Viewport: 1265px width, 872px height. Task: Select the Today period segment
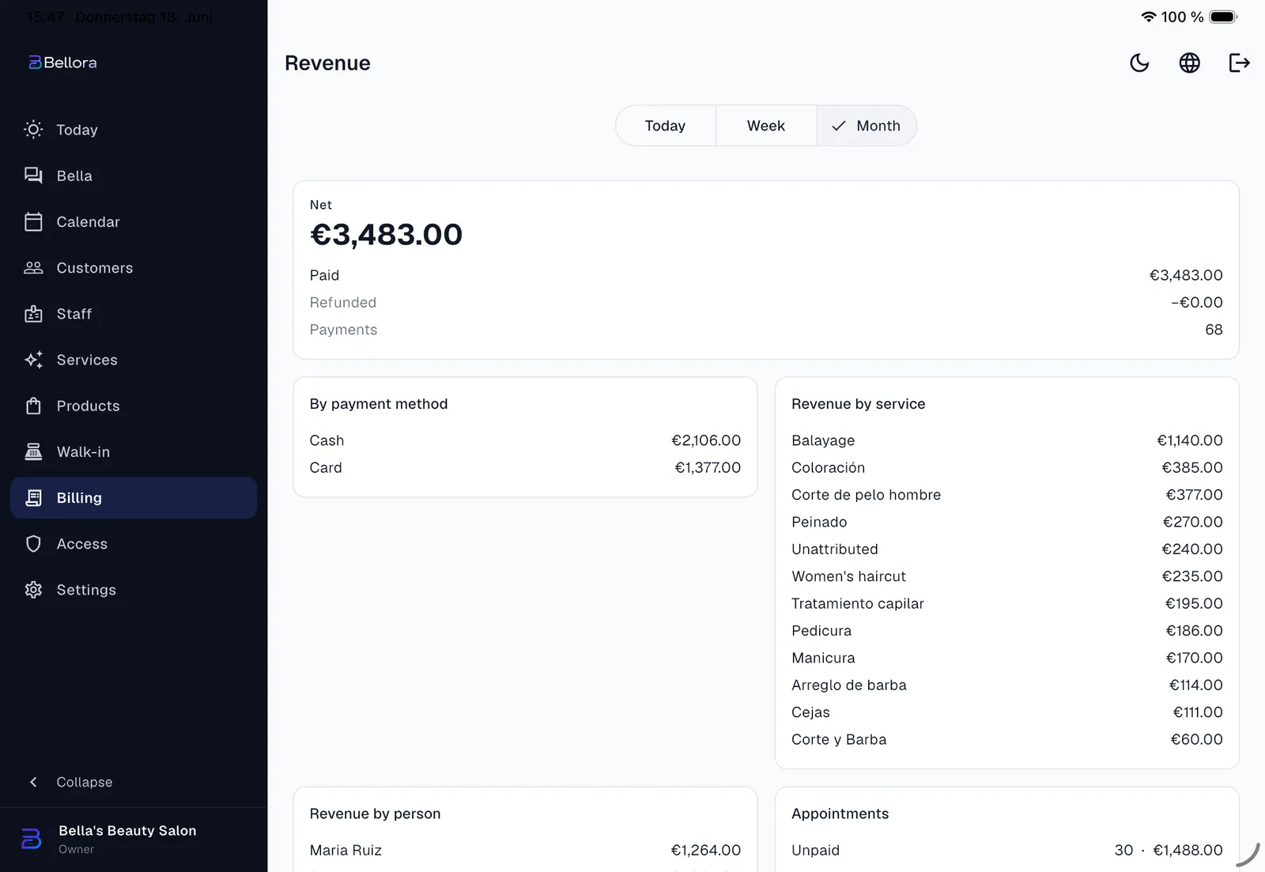(666, 126)
